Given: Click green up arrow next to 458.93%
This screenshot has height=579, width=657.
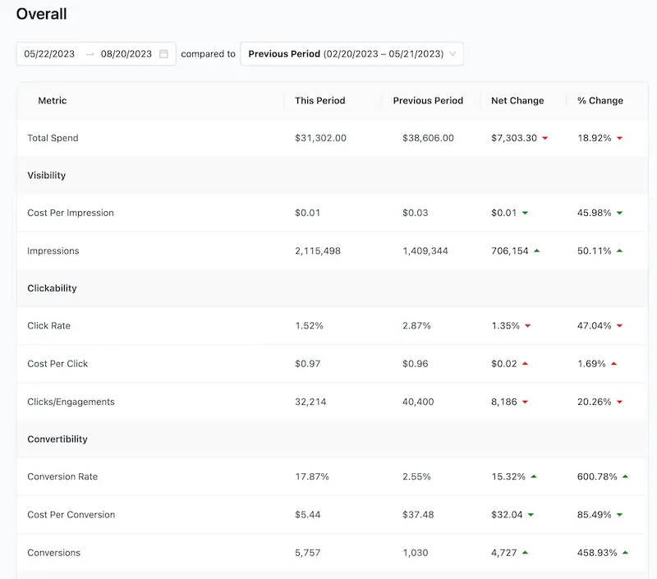Looking at the screenshot, I should (x=625, y=553).
